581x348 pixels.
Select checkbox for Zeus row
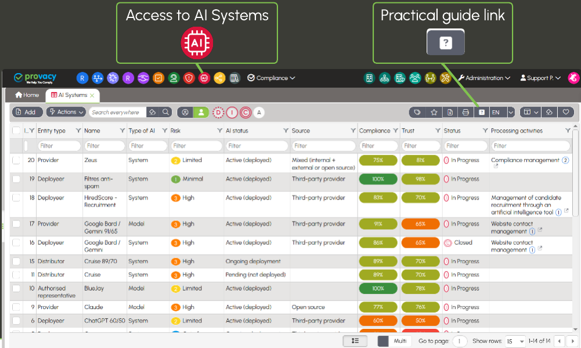[x=16, y=160]
